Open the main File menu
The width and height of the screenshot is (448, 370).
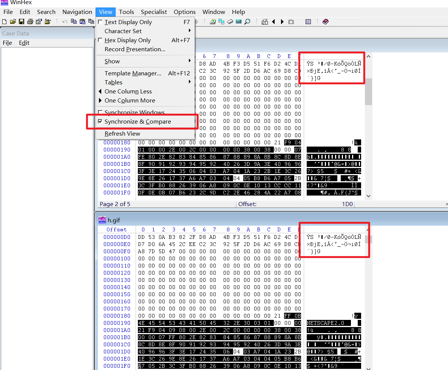[8, 12]
